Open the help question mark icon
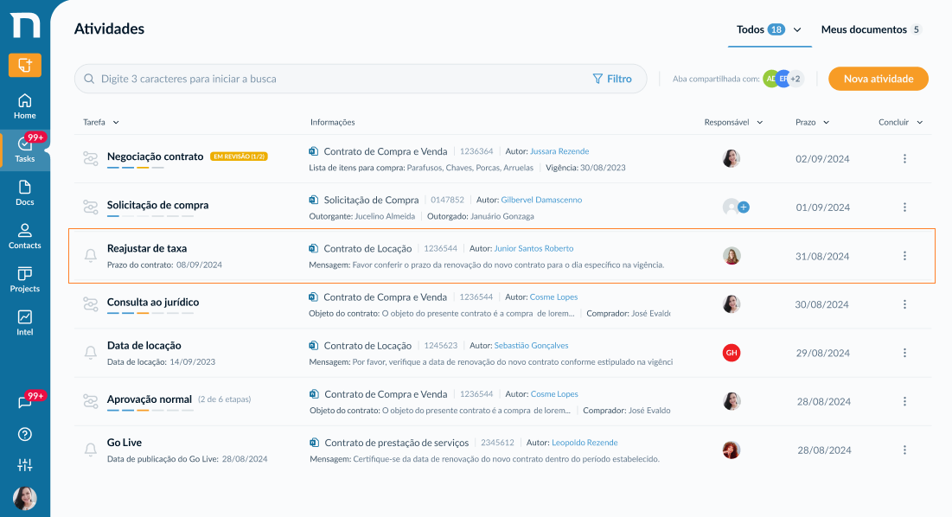The width and height of the screenshot is (952, 517). point(25,435)
